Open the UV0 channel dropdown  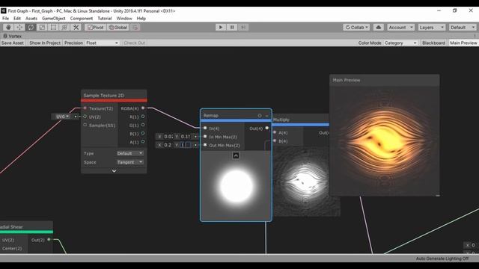click(x=62, y=117)
